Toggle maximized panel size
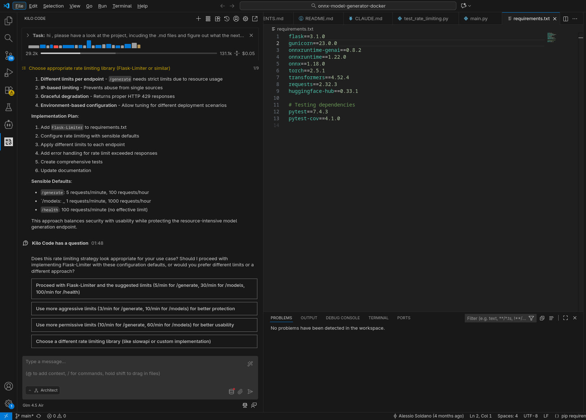Screen dimensions: 586x420 [x=565, y=318]
